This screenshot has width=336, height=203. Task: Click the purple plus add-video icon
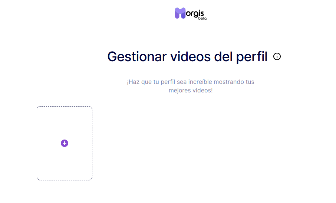(65, 143)
